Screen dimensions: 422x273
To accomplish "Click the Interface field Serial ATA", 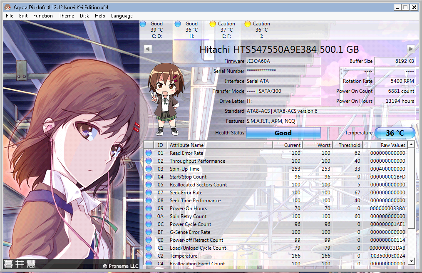I will click(x=283, y=81).
